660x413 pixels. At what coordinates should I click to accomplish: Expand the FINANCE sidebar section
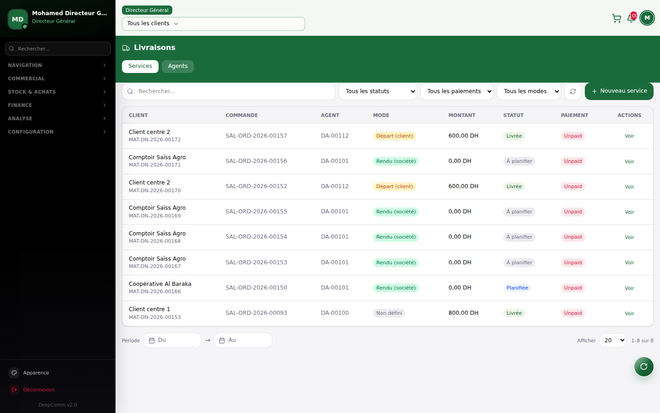pyautogui.click(x=58, y=105)
